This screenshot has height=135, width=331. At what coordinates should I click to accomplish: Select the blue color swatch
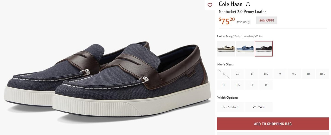point(245,49)
